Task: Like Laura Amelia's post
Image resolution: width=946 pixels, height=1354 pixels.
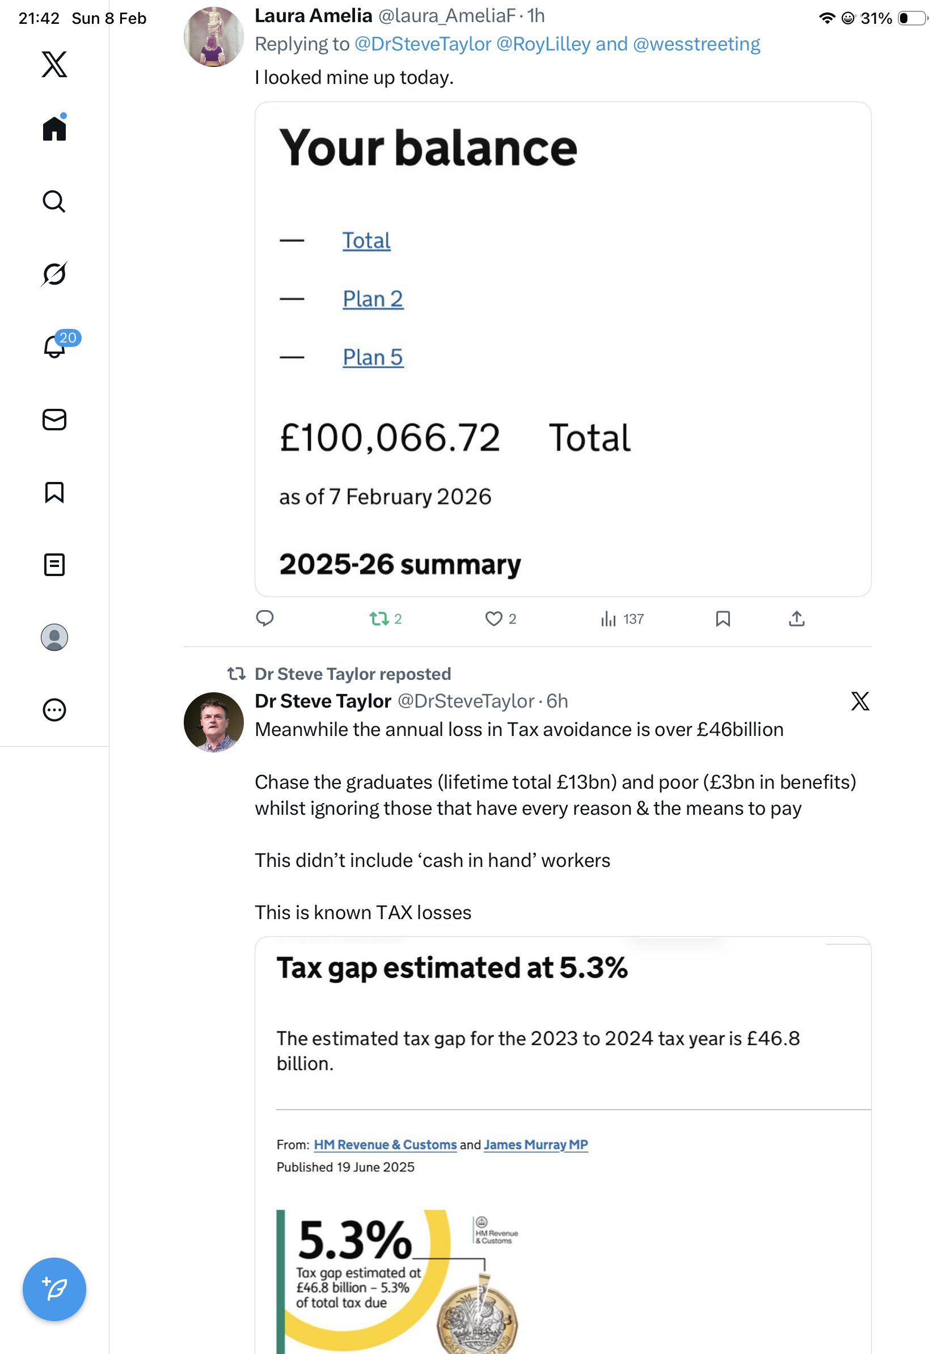Action: point(493,619)
